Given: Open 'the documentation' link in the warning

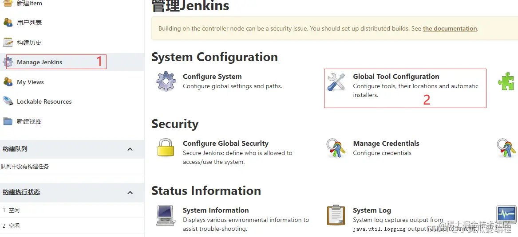Looking at the screenshot, I should 450,28.
